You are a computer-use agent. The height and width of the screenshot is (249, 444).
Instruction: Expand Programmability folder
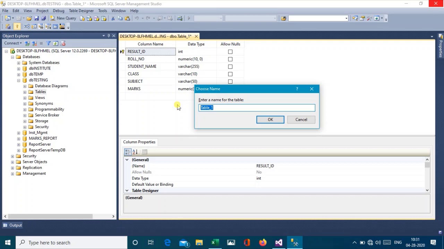(x=25, y=109)
